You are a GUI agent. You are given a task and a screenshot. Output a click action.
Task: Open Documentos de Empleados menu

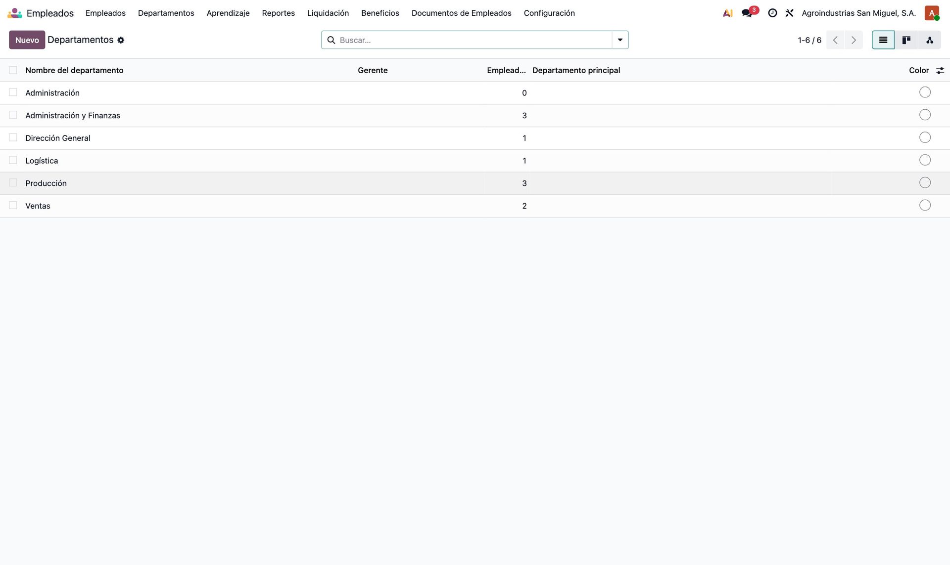(x=461, y=13)
